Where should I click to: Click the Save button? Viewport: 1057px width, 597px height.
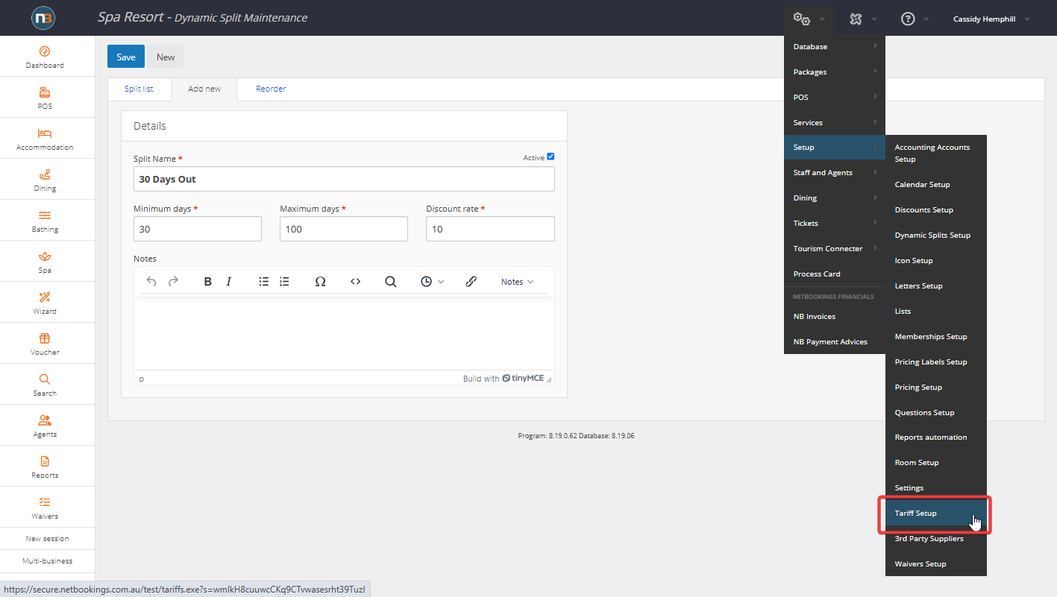126,57
